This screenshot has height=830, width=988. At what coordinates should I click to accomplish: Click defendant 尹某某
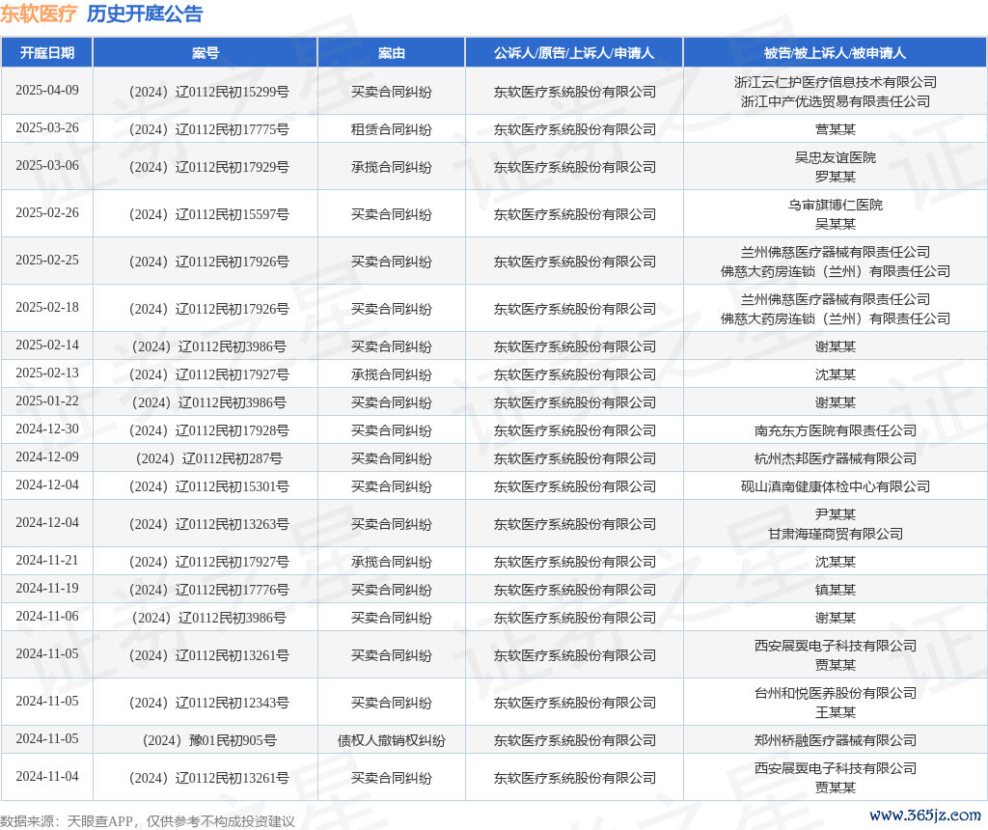[835, 515]
